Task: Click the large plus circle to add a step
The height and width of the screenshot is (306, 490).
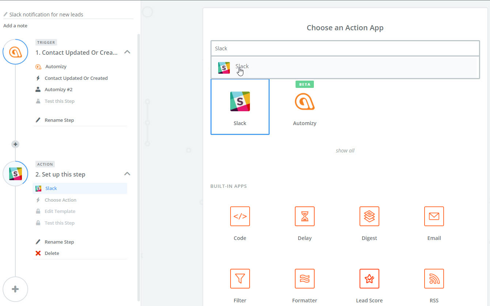Action: [15, 289]
